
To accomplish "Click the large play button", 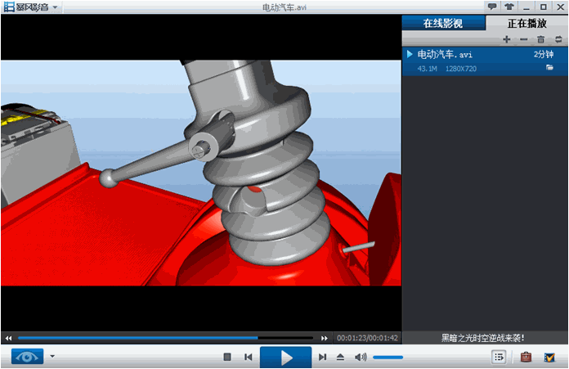I will [x=285, y=358].
